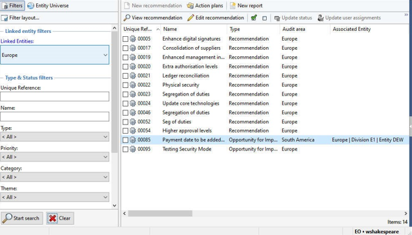Click the filter panel vertical scrollbar thumb
This screenshot has width=412, height=235.
pos(114,92)
